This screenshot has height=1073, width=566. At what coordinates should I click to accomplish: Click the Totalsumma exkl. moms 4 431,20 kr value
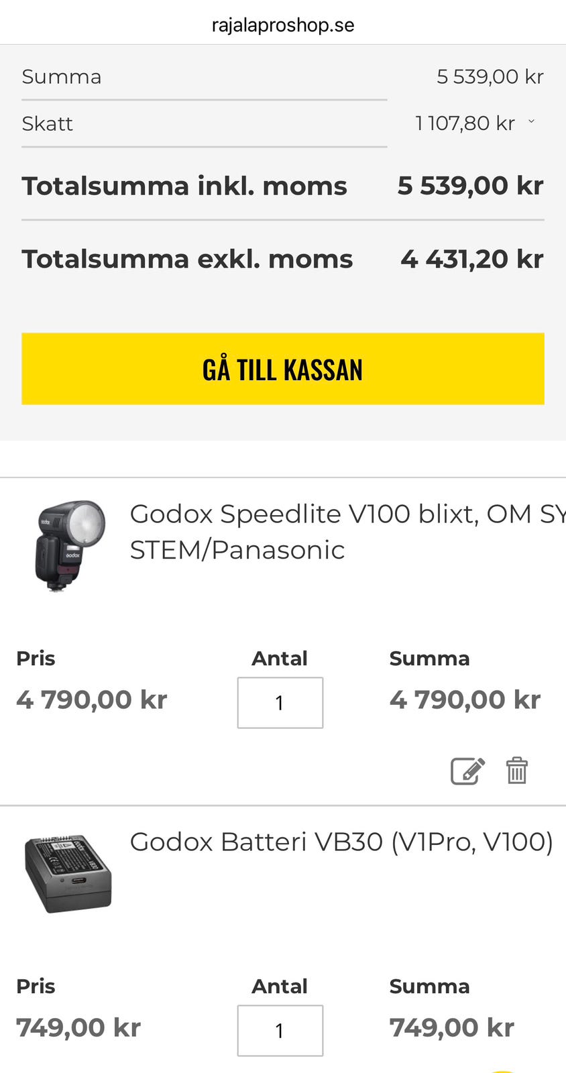coord(471,259)
